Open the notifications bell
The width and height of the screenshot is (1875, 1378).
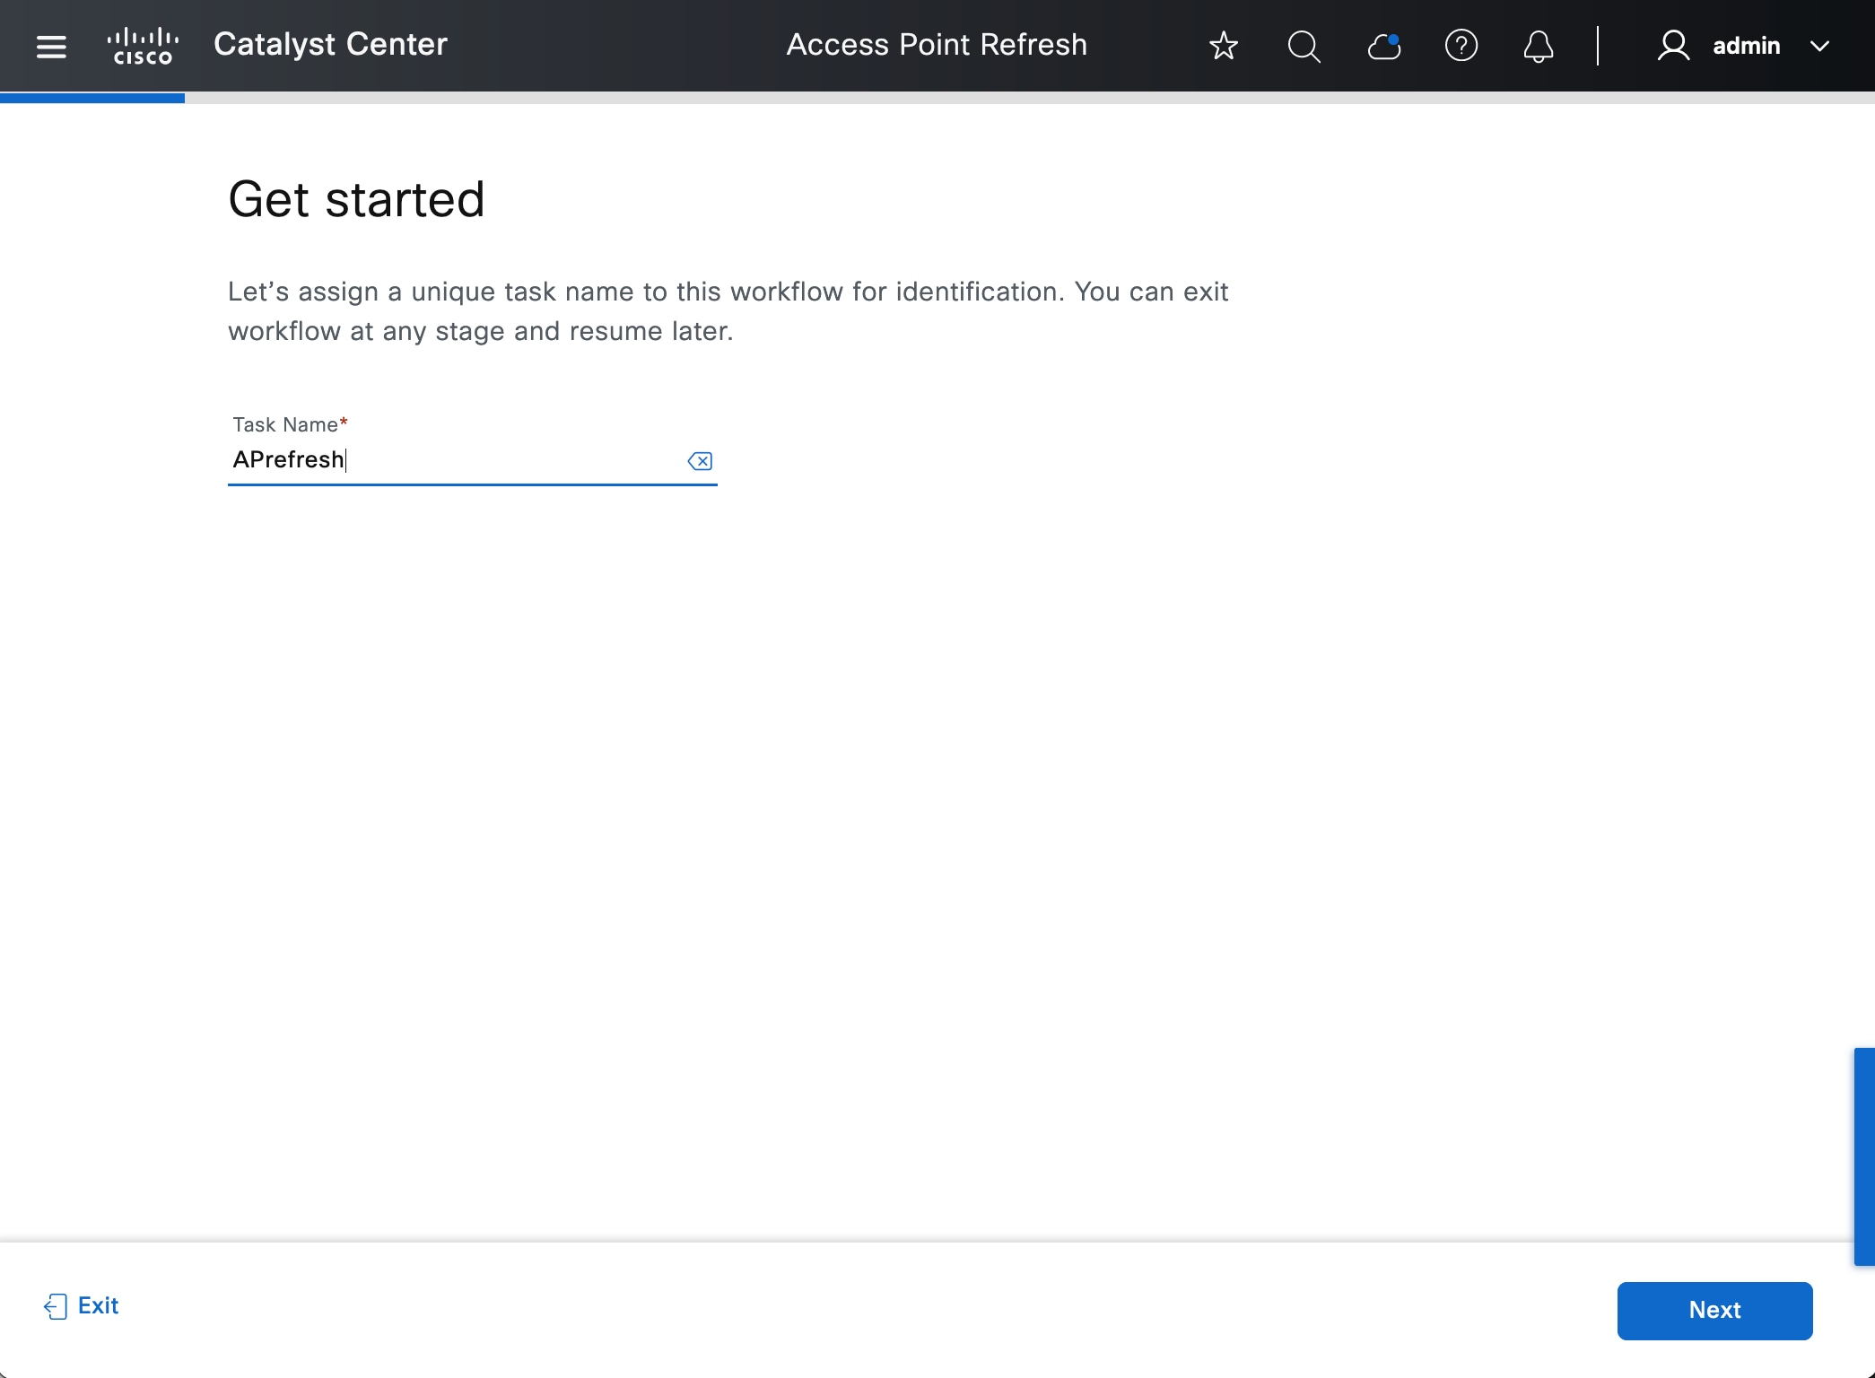pos(1538,46)
